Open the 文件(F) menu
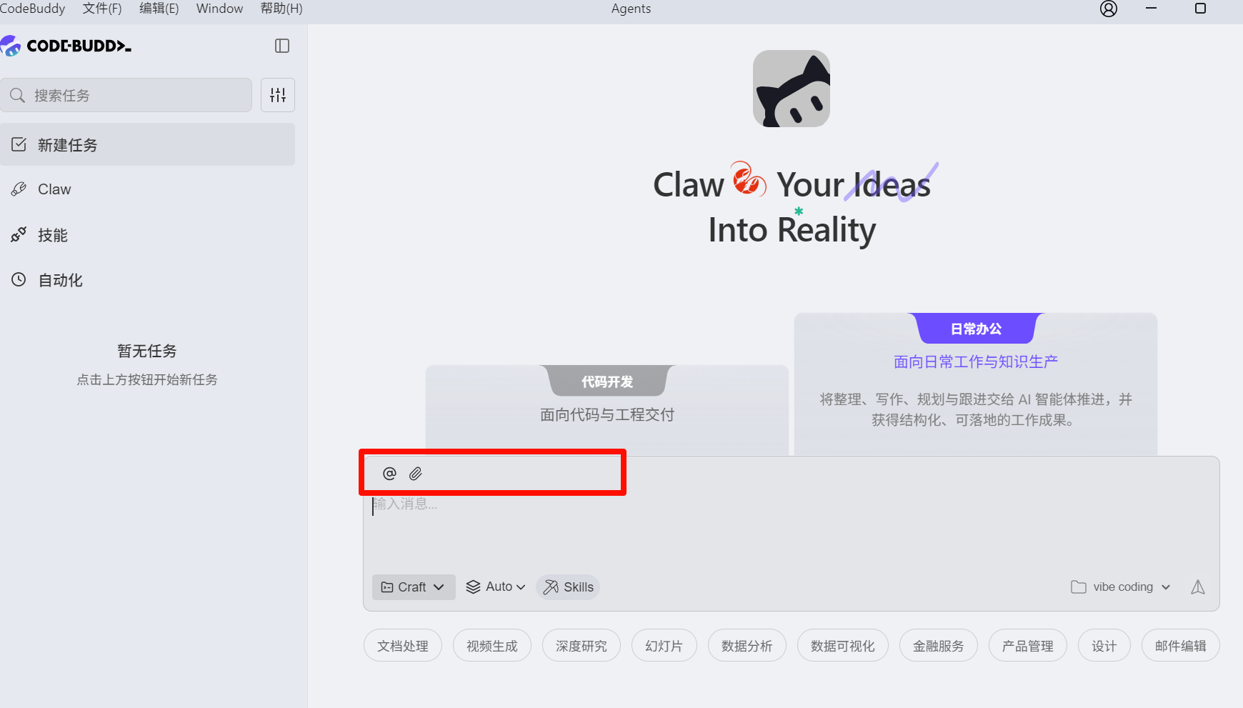The width and height of the screenshot is (1243, 708). click(x=102, y=9)
